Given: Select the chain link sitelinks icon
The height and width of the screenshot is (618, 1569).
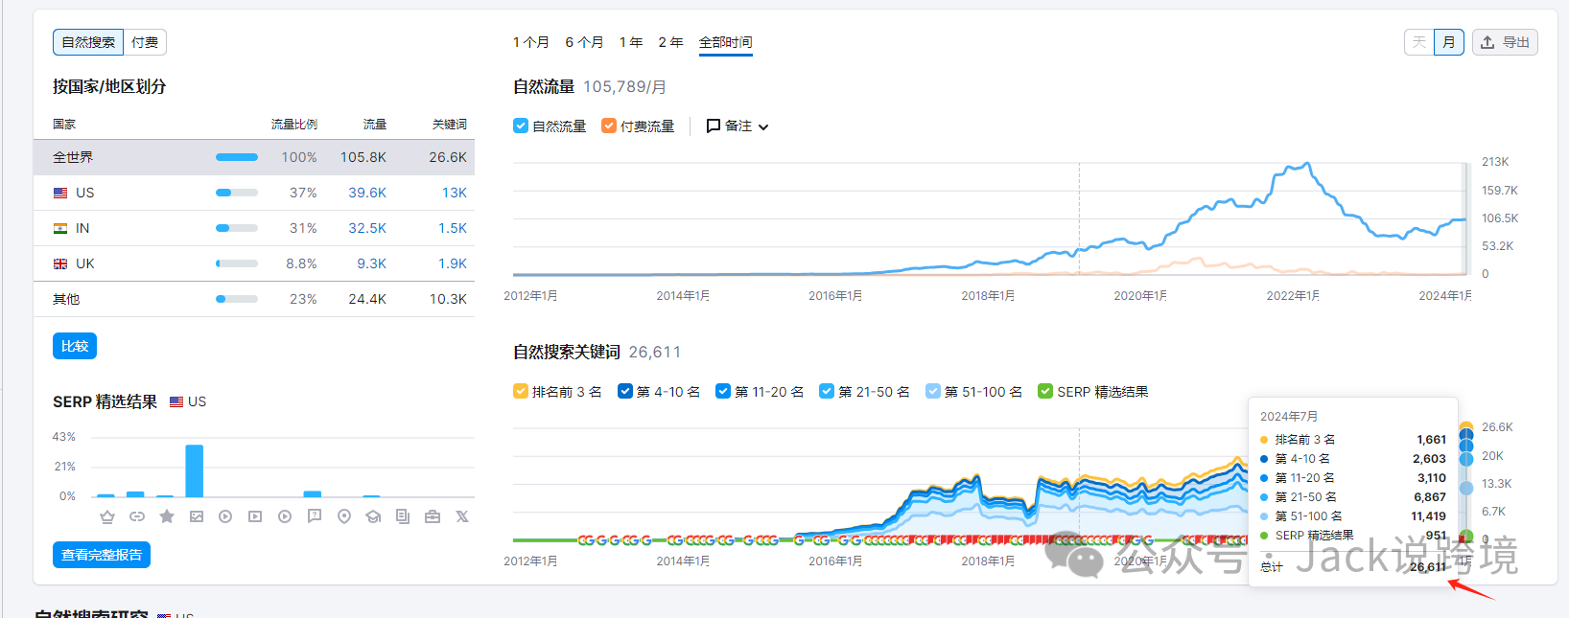Looking at the screenshot, I should (137, 516).
